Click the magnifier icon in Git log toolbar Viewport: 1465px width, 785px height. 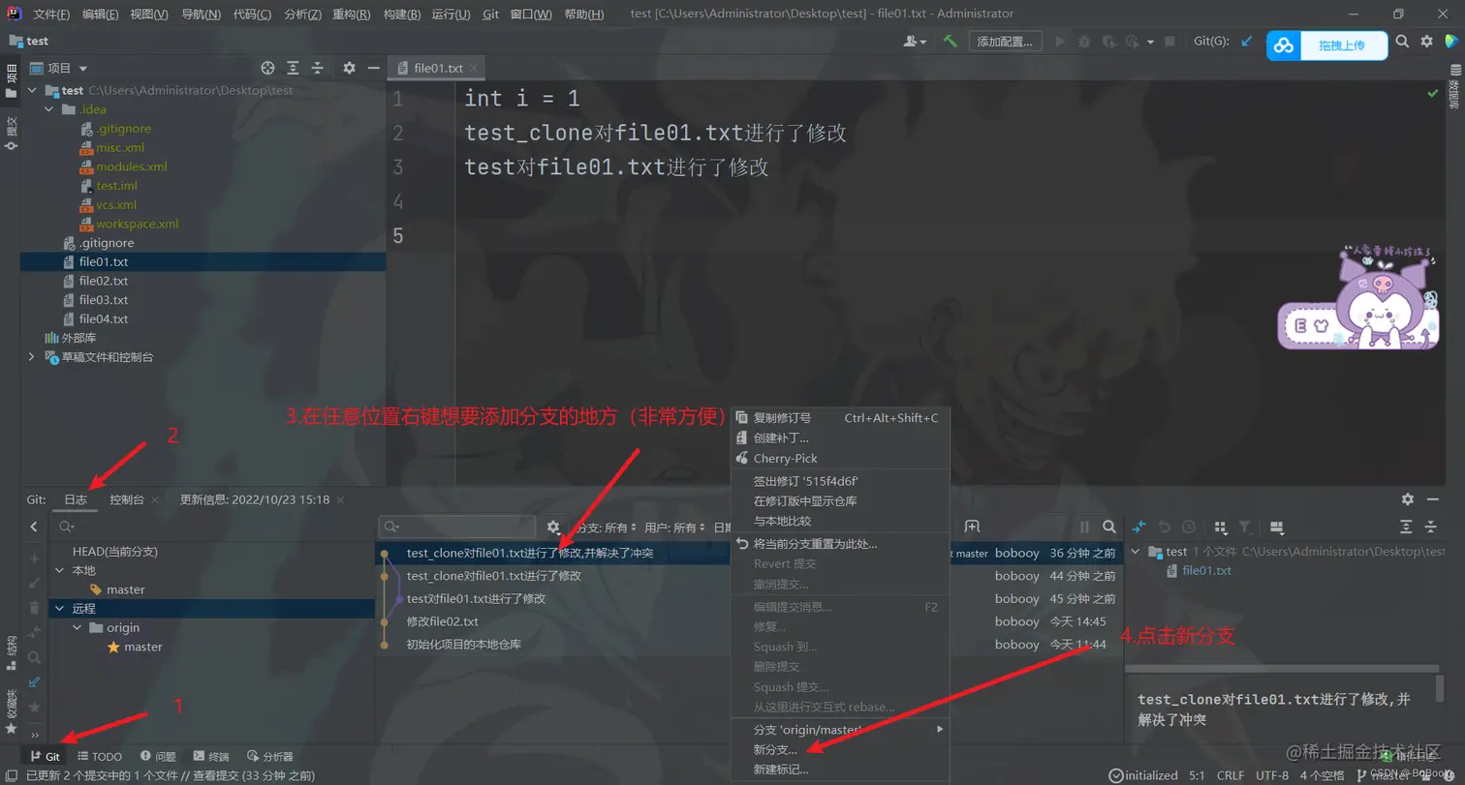point(1108,527)
